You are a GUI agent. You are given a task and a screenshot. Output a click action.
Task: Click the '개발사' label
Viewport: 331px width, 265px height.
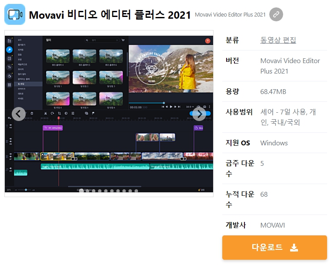tap(236, 225)
